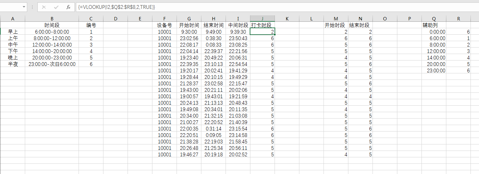Select start time cell 23:02:56
This screenshot has height=174, width=479.
tap(189, 38)
